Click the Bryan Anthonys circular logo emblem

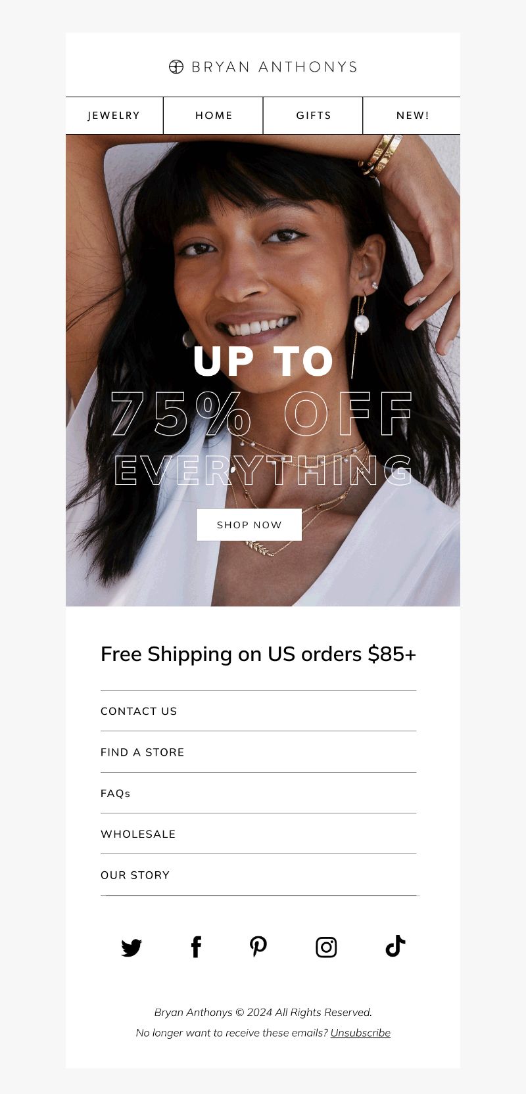coord(176,66)
